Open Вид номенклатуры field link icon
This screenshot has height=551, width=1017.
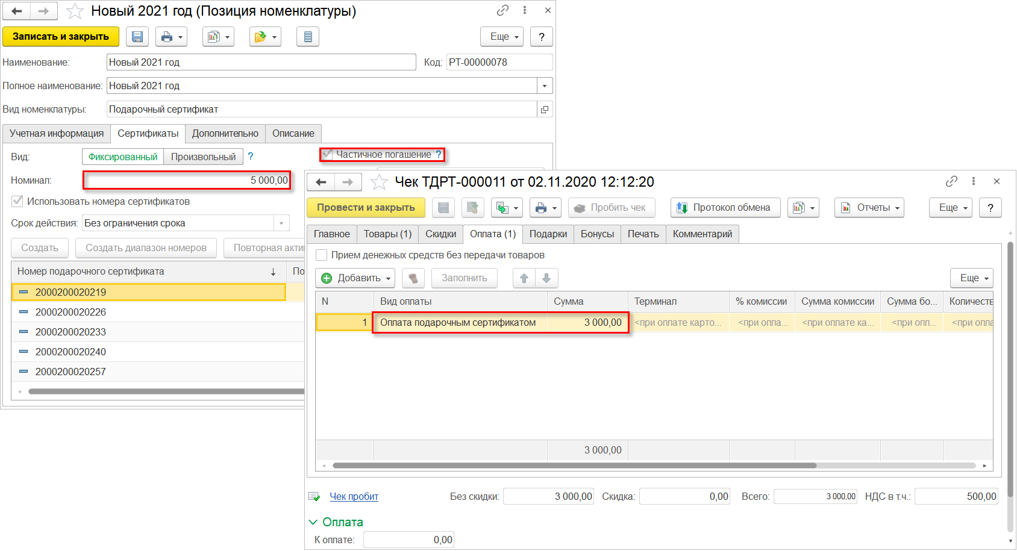[545, 109]
